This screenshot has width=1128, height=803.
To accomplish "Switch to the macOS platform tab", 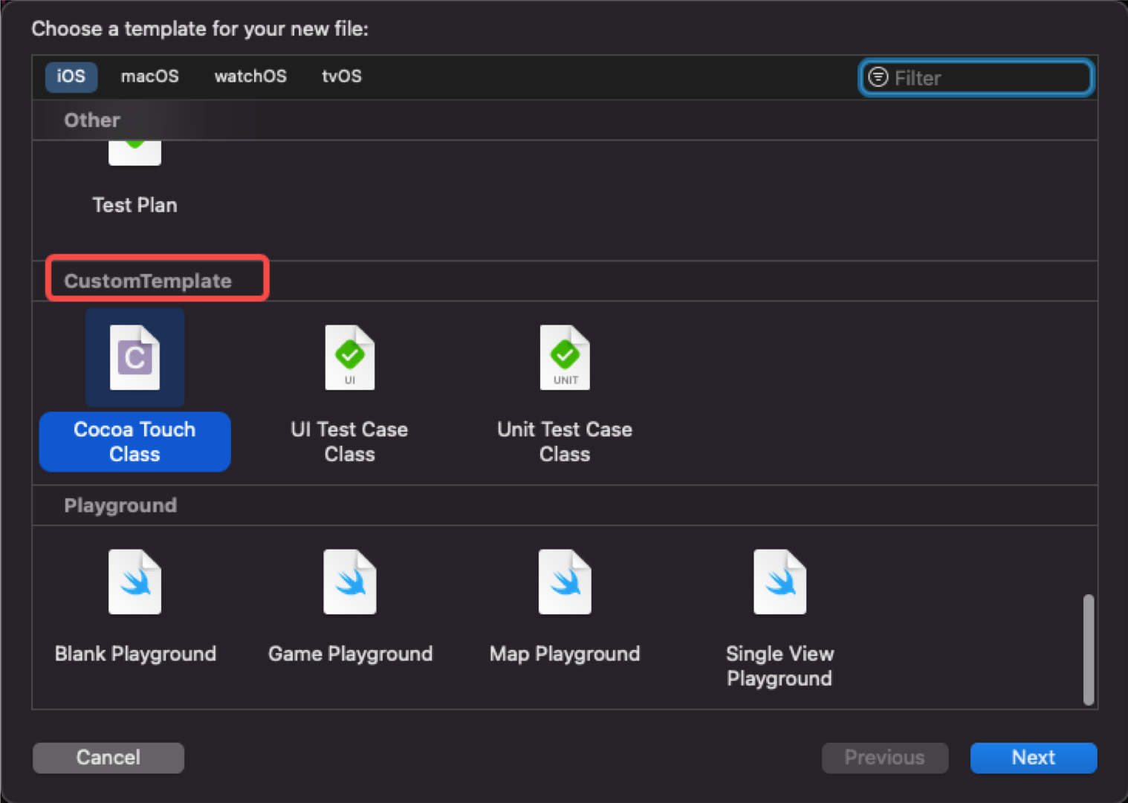I will pyautogui.click(x=150, y=77).
